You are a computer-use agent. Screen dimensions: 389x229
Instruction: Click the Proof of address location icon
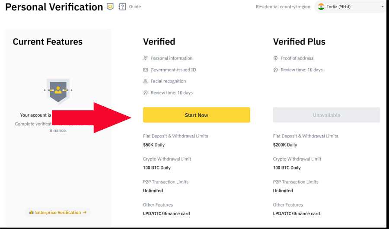(276, 58)
